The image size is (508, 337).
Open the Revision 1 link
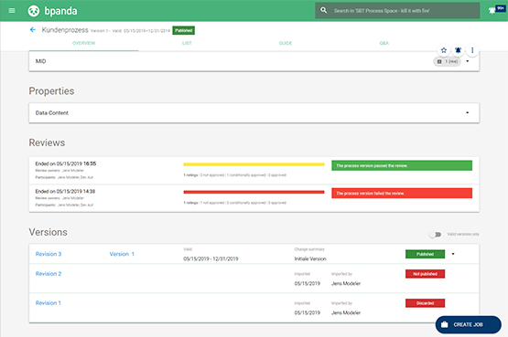pos(48,303)
